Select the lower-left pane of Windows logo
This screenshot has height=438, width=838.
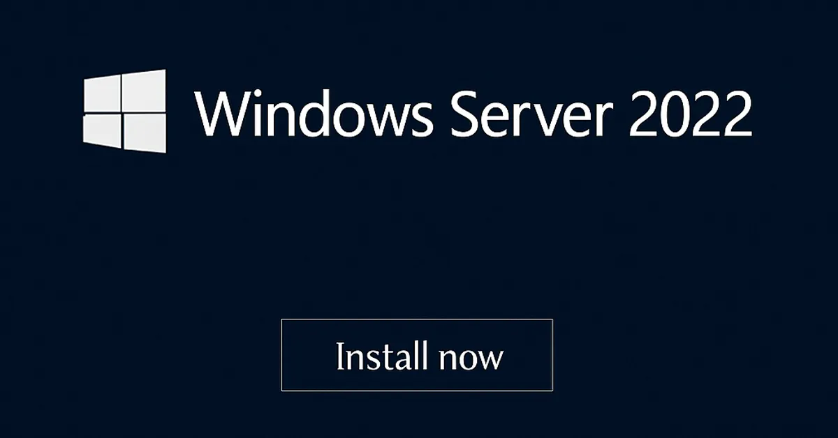[101, 130]
